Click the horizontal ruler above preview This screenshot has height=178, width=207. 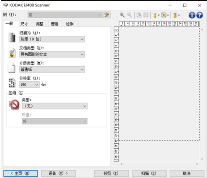coord(159,24)
